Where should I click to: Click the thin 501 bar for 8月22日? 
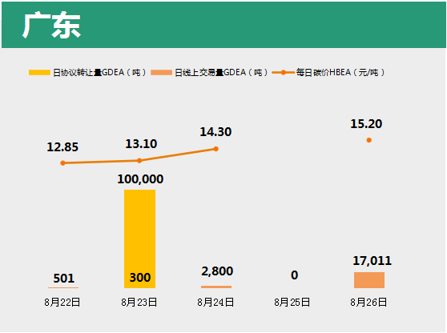(63, 287)
